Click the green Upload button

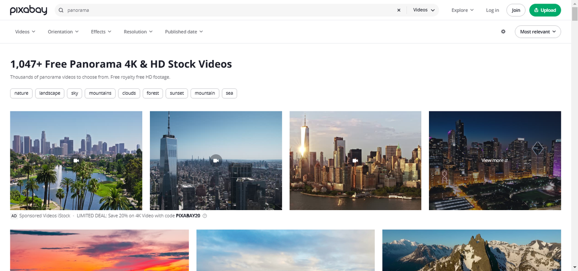tap(545, 10)
